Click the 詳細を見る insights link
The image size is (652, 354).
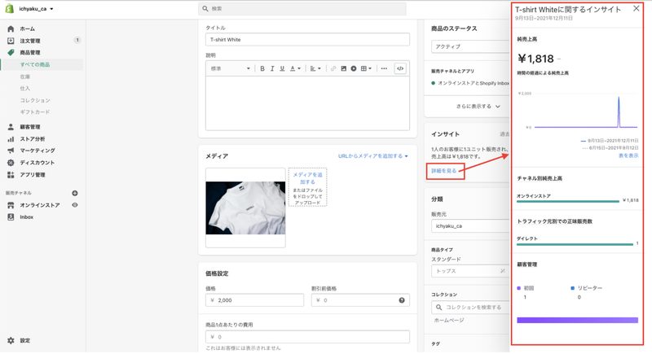[443, 171]
